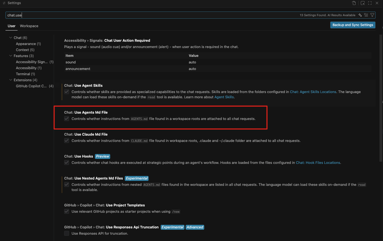Switch to the Workspace tab

tap(29, 26)
